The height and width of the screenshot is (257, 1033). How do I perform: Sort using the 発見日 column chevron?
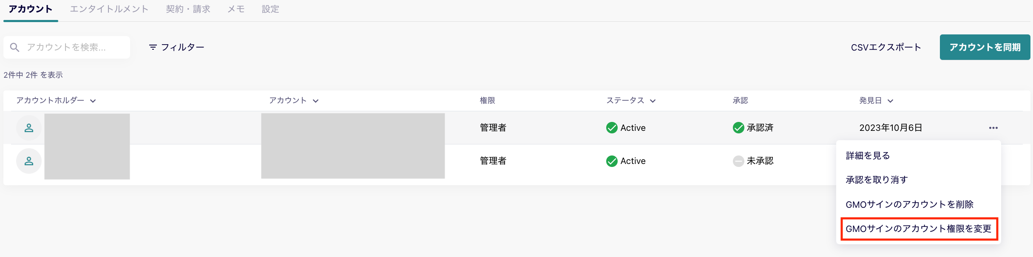point(891,101)
